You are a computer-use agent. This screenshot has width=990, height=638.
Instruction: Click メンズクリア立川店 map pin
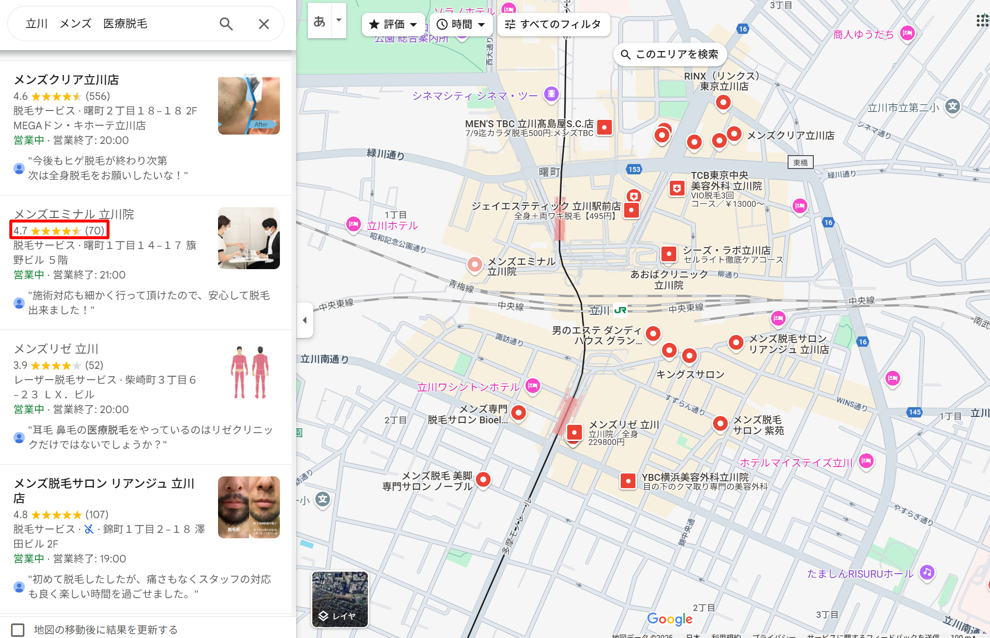coord(734,134)
